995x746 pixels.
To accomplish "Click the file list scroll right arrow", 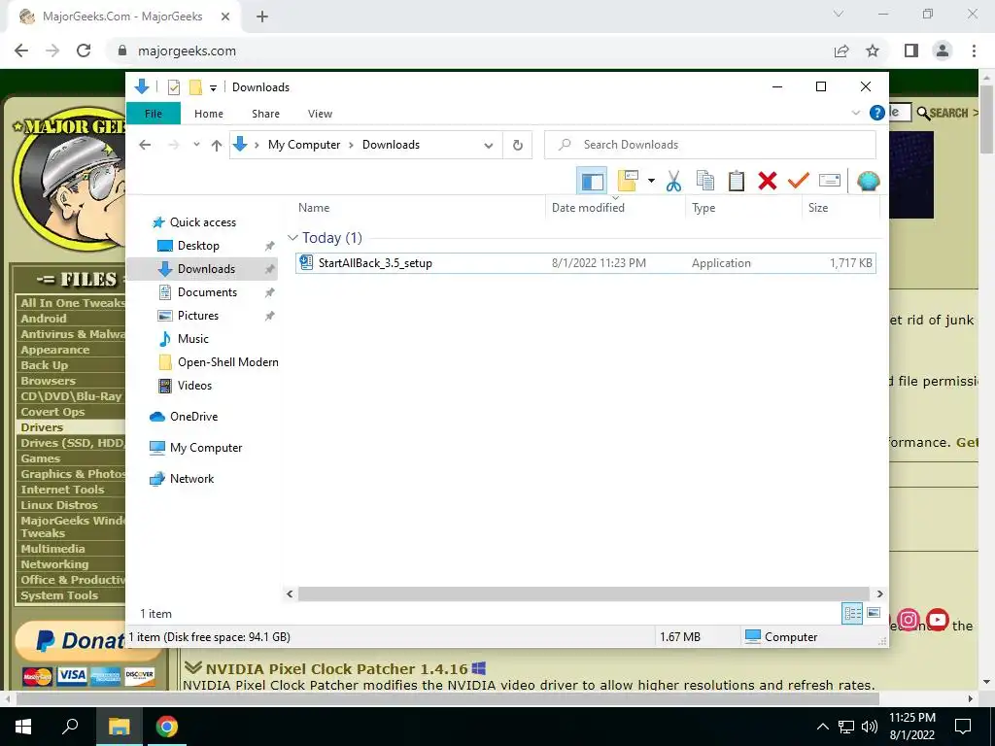I will pyautogui.click(x=879, y=593).
